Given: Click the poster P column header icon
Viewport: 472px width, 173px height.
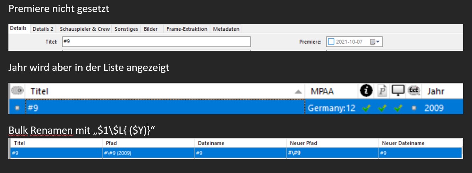Looking at the screenshot, I should click(382, 91).
